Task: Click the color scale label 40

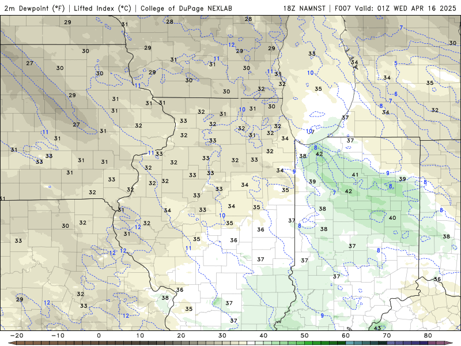Action: (x=263, y=336)
